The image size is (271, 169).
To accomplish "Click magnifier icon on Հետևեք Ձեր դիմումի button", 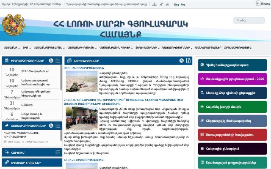I will pyautogui.click(x=202, y=93).
